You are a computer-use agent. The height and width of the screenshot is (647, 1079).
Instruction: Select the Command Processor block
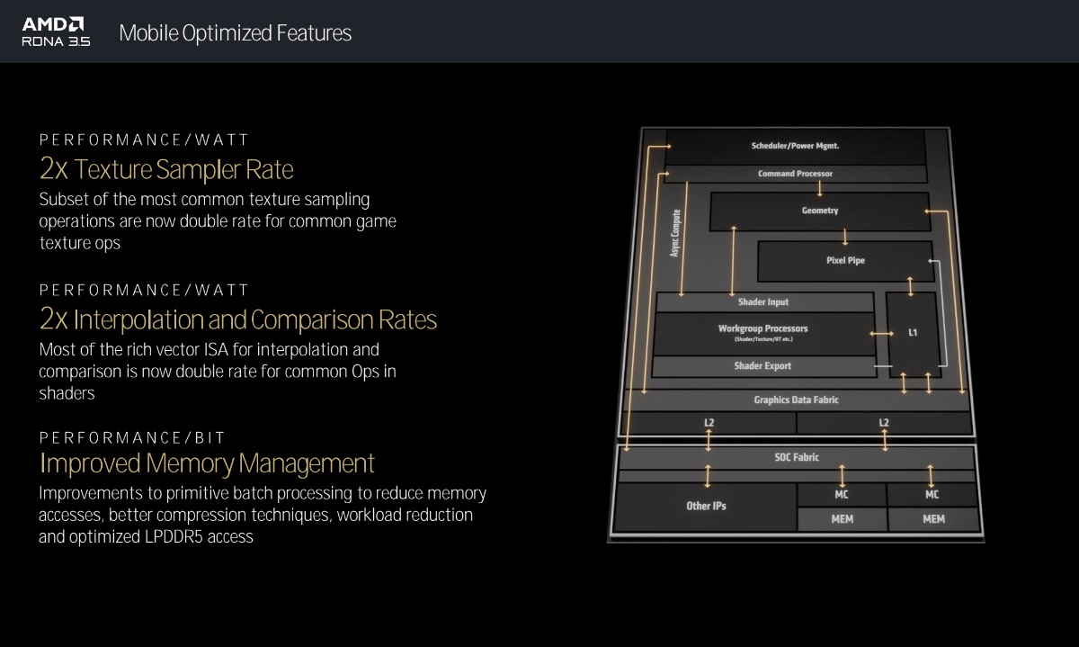tap(795, 174)
